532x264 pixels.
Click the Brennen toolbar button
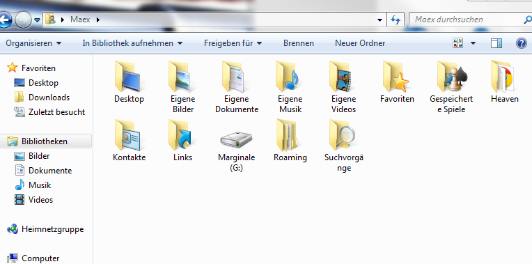[299, 43]
